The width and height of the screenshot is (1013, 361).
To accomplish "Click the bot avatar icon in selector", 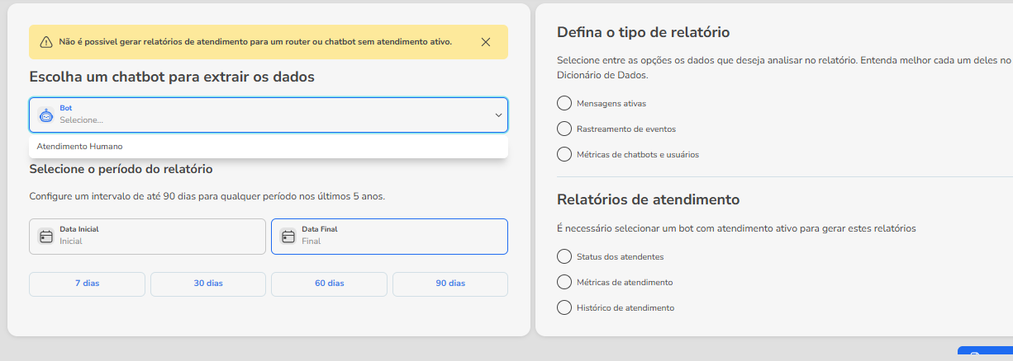I will tap(46, 115).
